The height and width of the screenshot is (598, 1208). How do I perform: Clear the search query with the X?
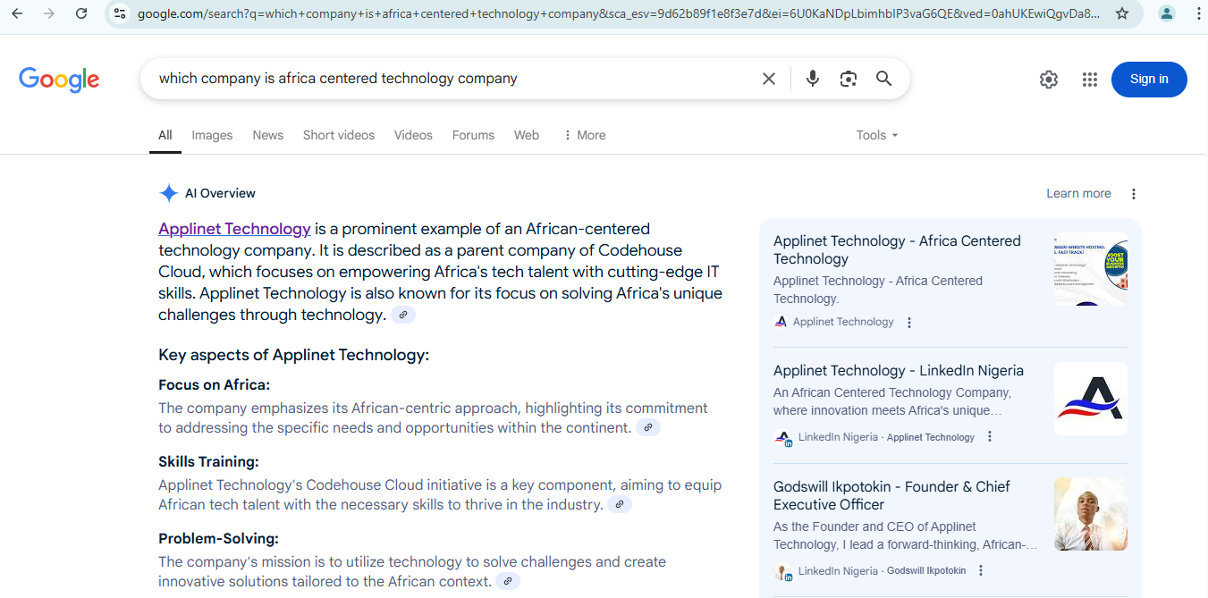(x=769, y=79)
